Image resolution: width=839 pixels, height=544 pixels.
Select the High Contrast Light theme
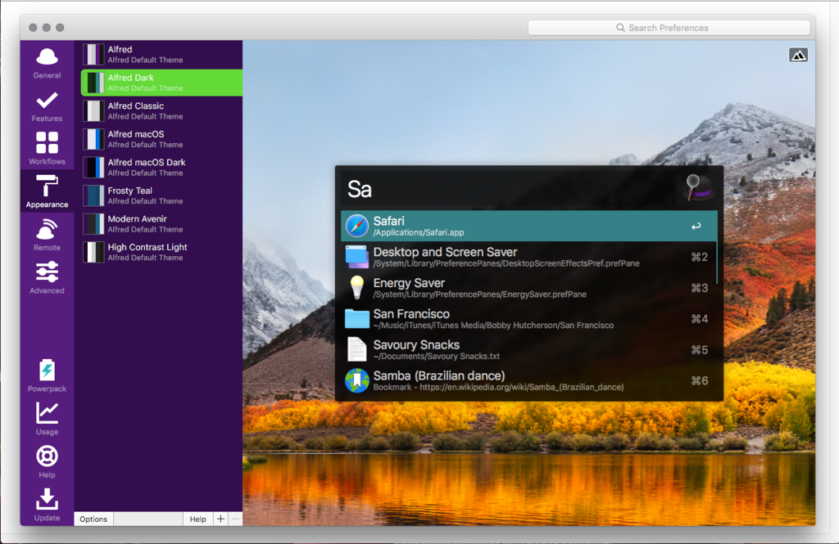tap(161, 252)
